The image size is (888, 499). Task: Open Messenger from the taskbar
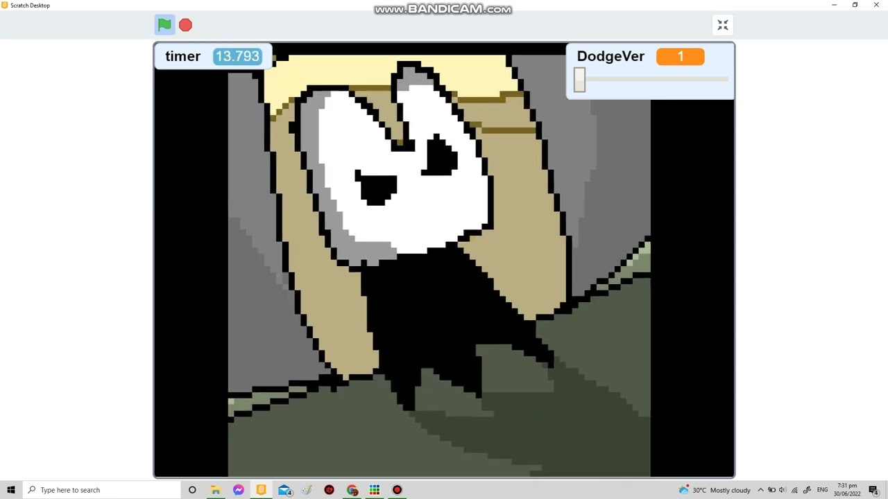239,490
